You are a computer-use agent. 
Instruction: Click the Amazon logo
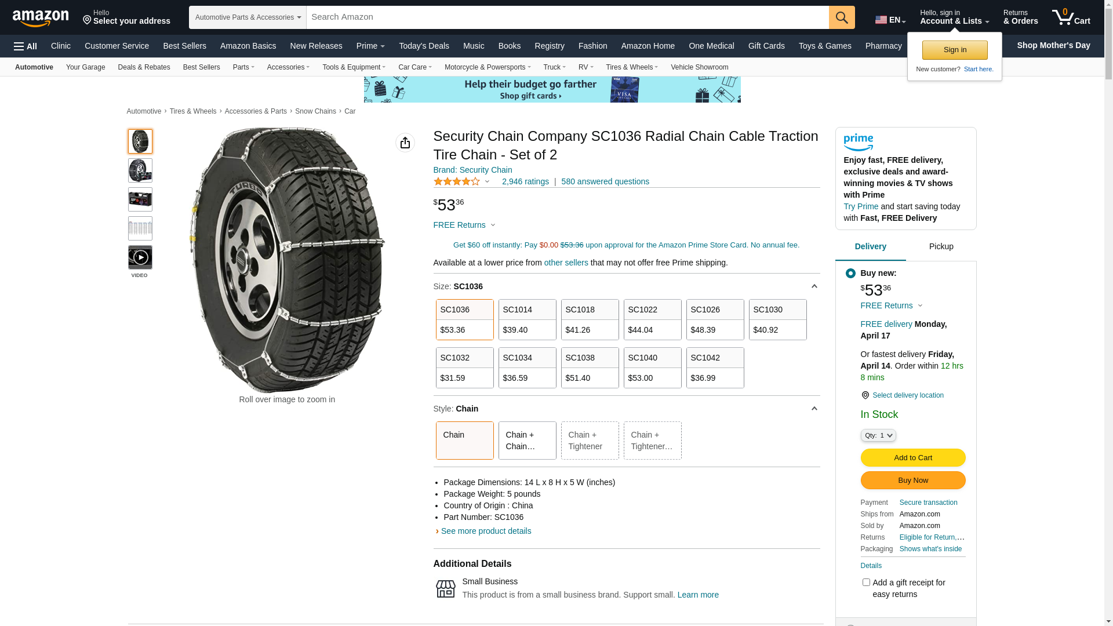[41, 19]
